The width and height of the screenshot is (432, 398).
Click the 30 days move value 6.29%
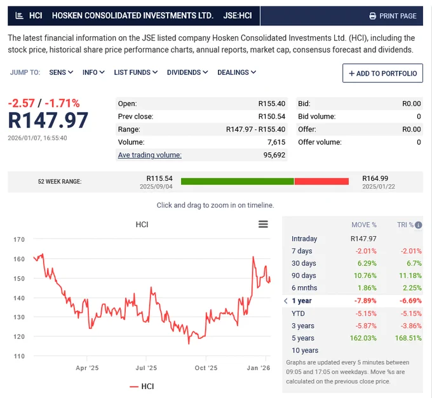[367, 263]
